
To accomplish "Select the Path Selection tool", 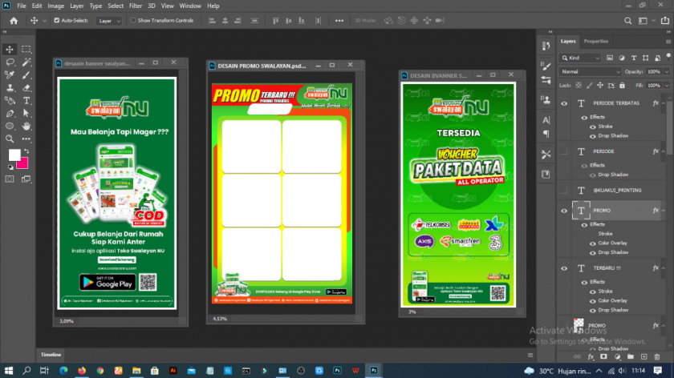I will click(x=26, y=114).
